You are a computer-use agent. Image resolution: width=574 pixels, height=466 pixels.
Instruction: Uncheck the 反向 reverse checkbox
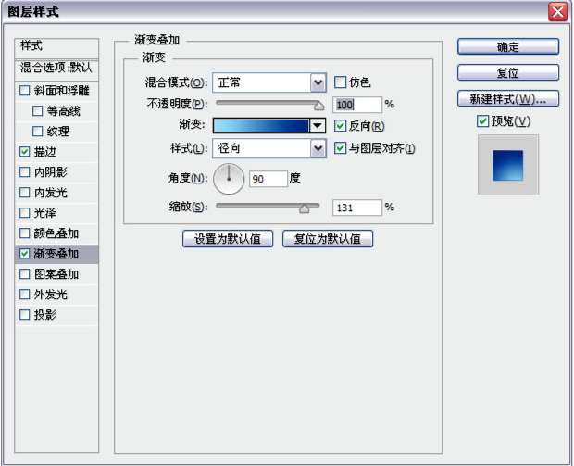(340, 126)
